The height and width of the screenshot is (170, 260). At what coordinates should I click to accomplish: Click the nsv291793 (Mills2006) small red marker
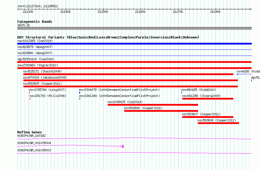pos(30,99)
